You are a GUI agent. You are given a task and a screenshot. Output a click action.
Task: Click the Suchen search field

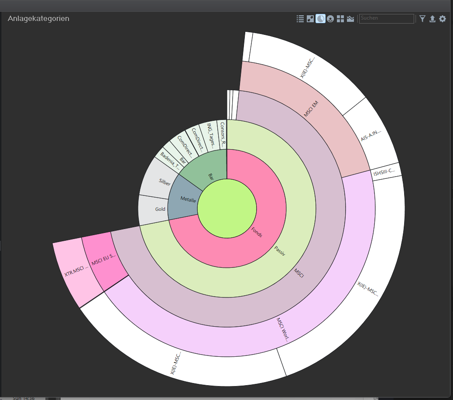386,19
